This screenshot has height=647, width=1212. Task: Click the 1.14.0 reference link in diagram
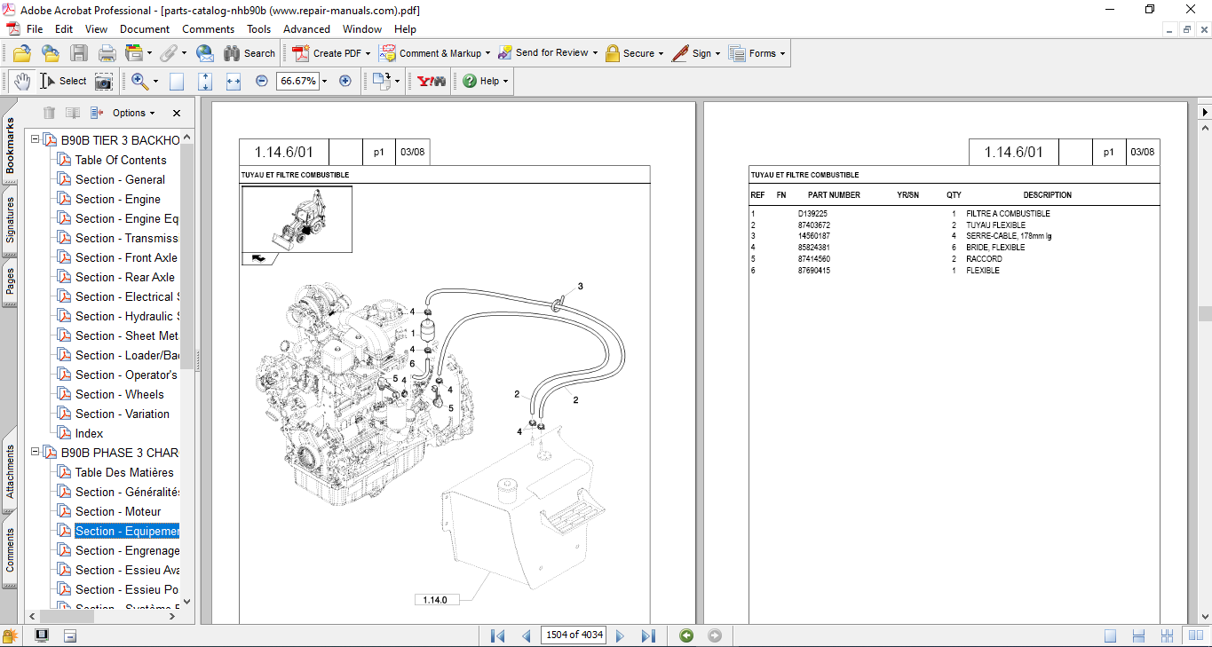(435, 600)
